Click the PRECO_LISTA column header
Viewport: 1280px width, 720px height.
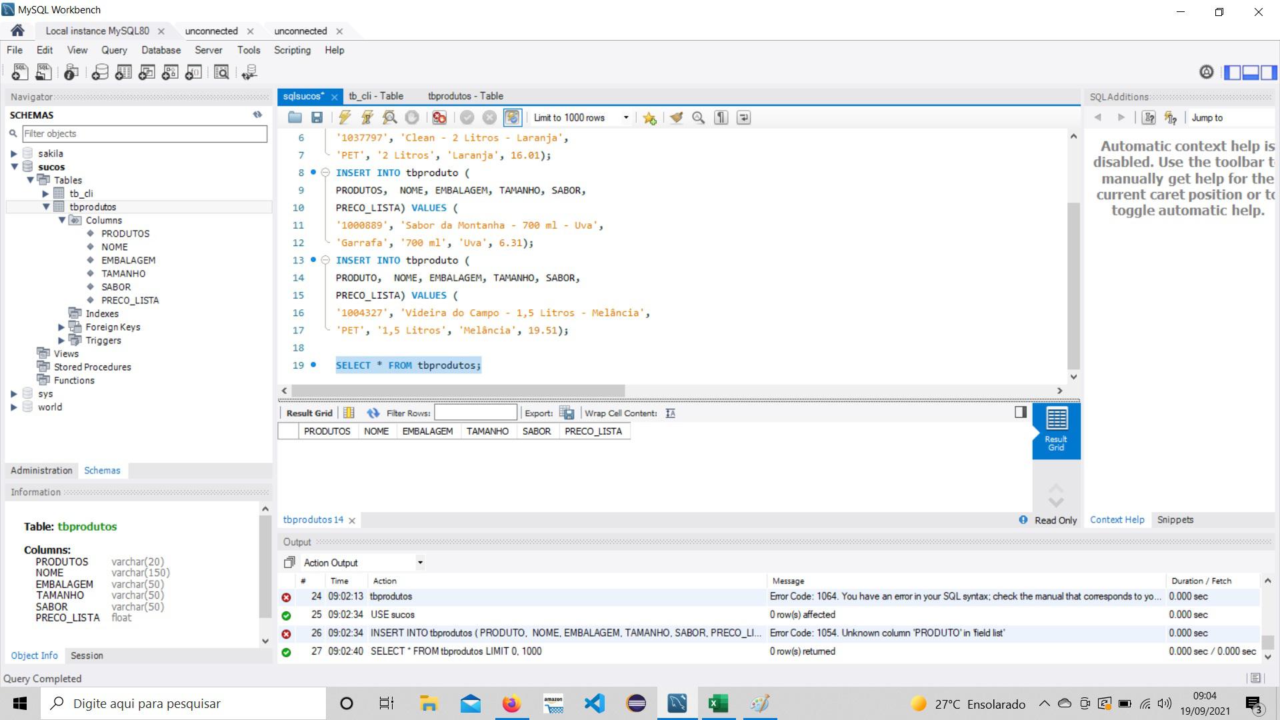593,431
